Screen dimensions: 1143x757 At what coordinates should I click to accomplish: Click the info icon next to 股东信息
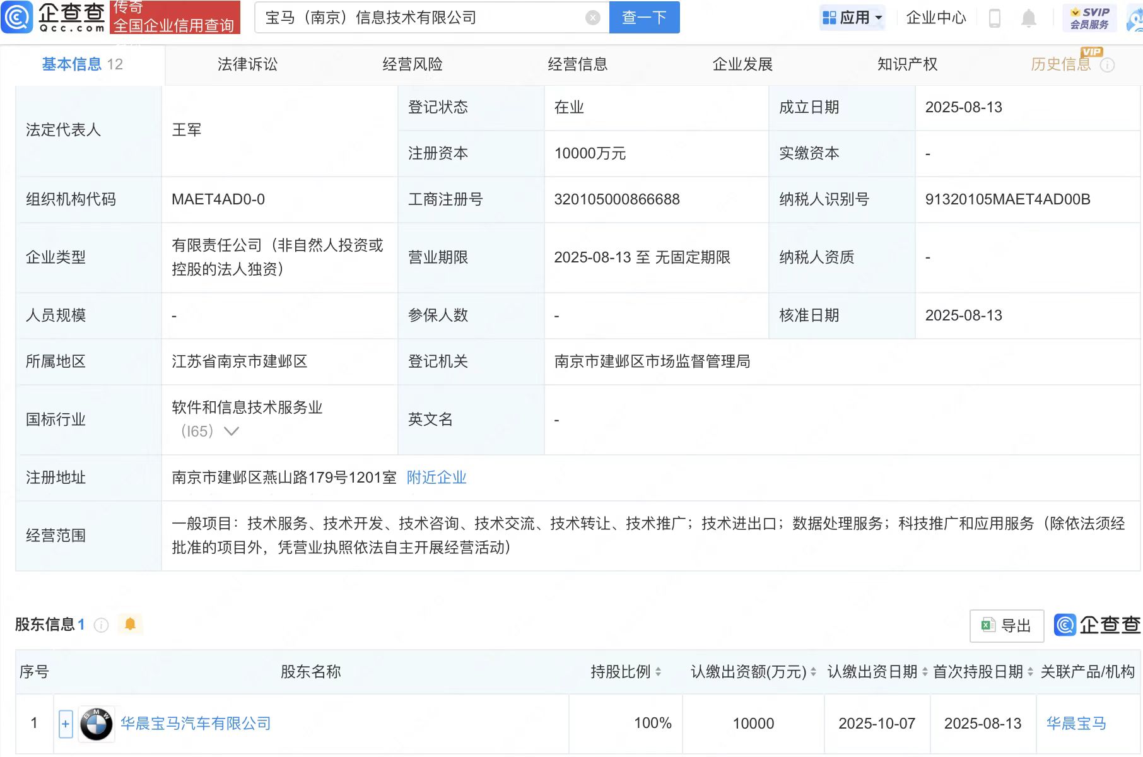pyautogui.click(x=101, y=625)
